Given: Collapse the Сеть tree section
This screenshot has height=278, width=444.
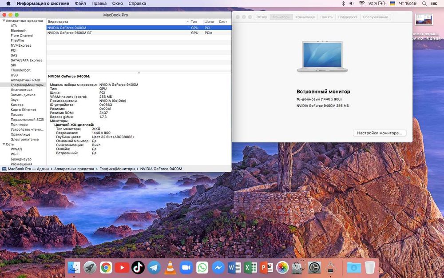Looking at the screenshot, I should pyautogui.click(x=4, y=144).
